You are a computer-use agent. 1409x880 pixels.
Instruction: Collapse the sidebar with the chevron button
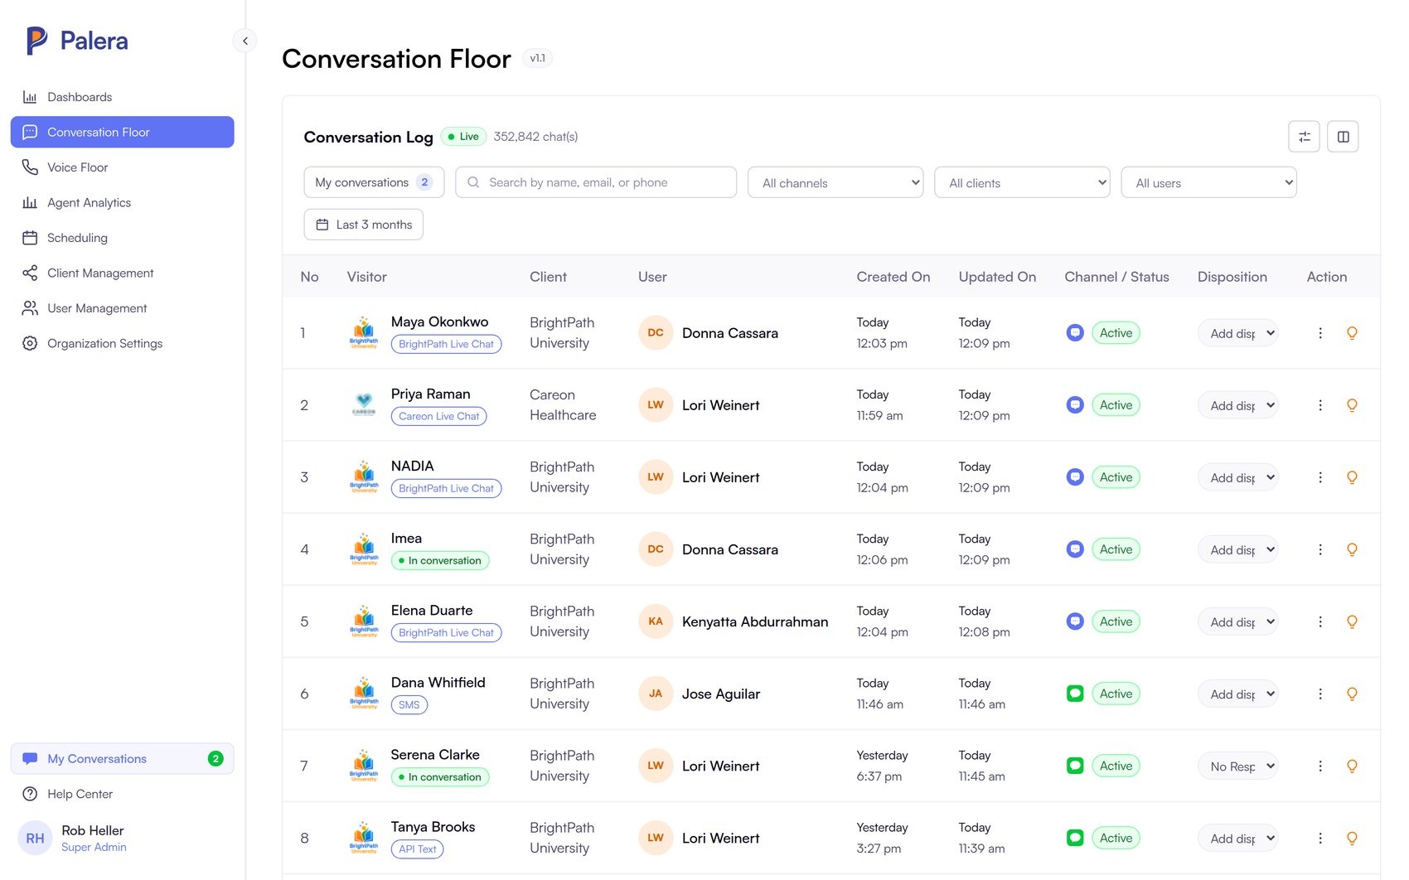pos(245,41)
